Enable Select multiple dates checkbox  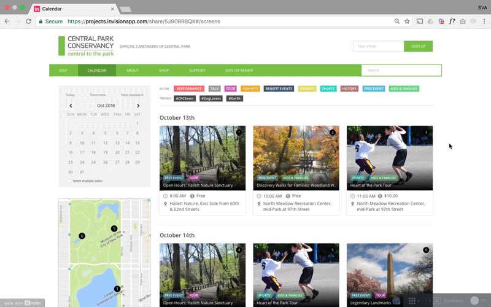coord(69,181)
